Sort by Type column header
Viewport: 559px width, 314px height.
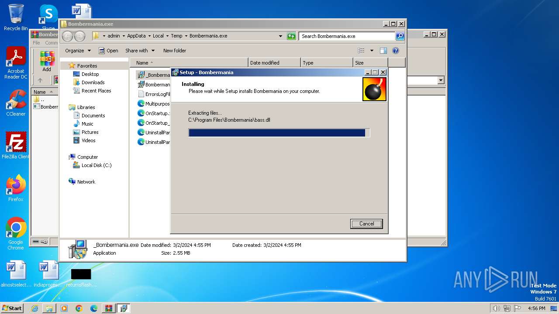327,63
